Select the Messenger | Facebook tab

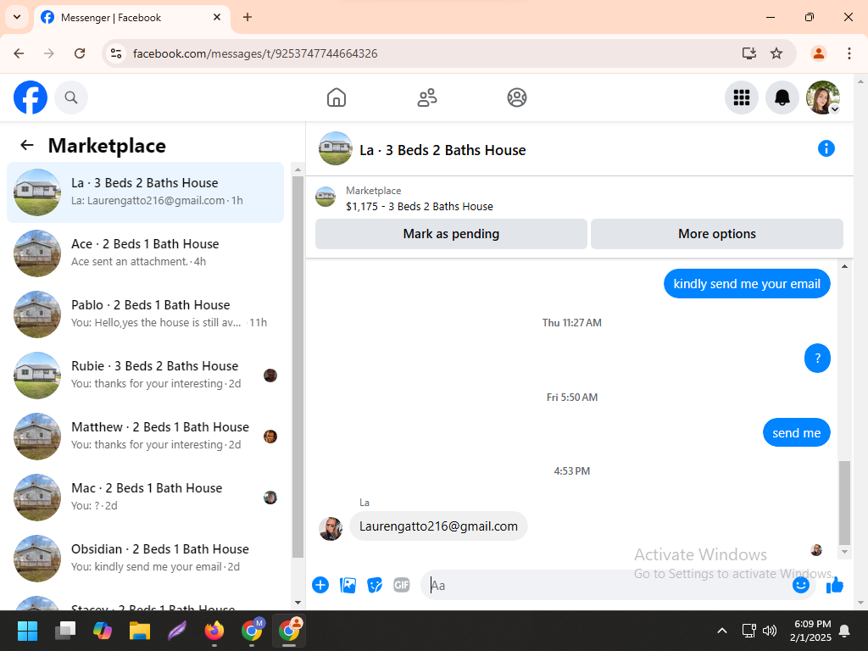(131, 18)
